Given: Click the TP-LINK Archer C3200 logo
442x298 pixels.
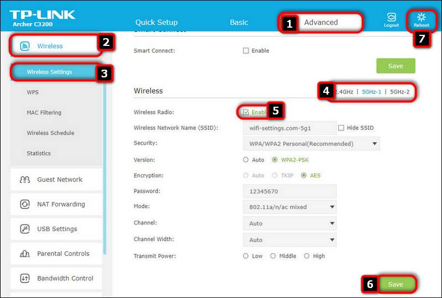Looking at the screenshot, I should pyautogui.click(x=43, y=18).
